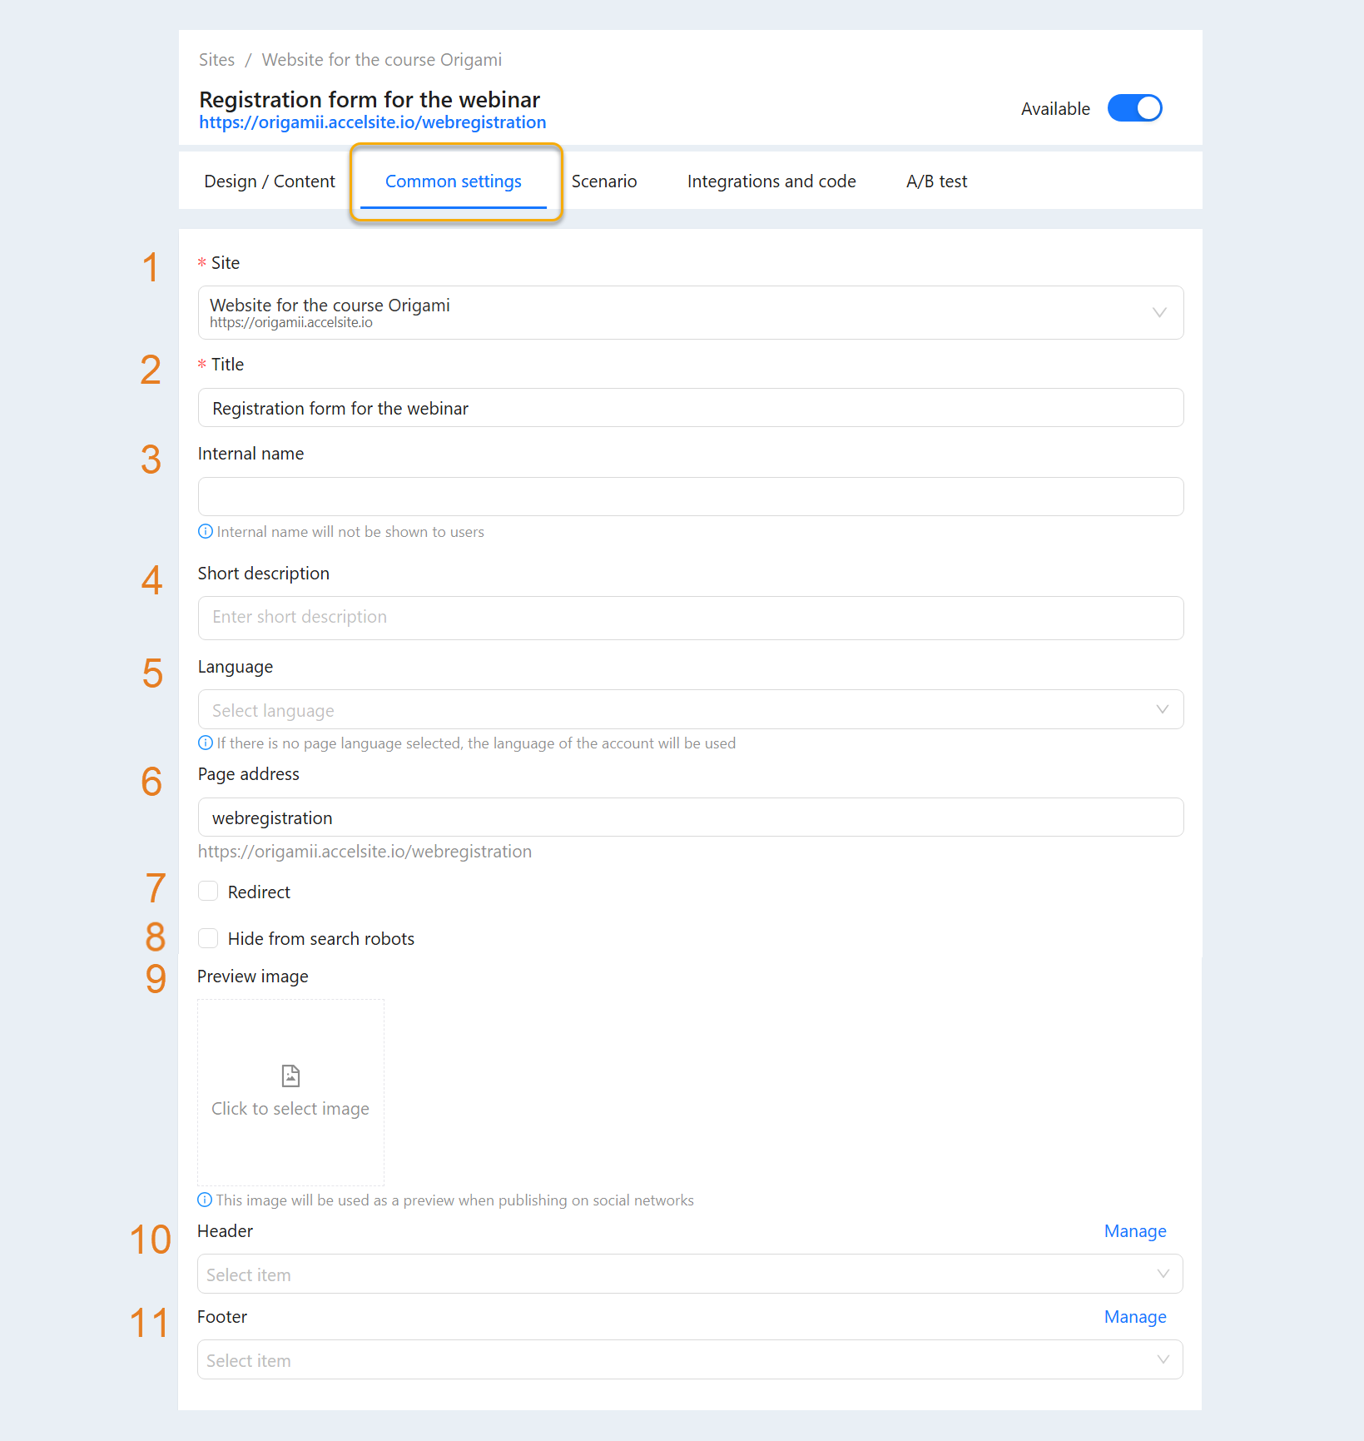Click the Sites breadcrumb link
The width and height of the screenshot is (1364, 1441).
[216, 60]
